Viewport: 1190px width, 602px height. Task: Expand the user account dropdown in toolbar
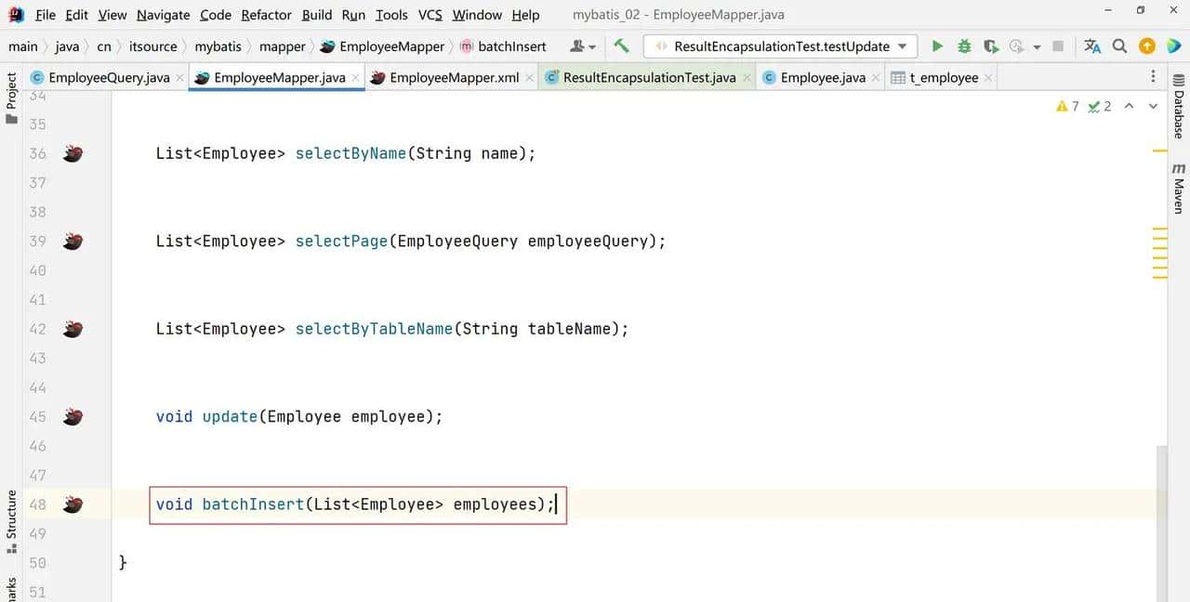click(583, 46)
